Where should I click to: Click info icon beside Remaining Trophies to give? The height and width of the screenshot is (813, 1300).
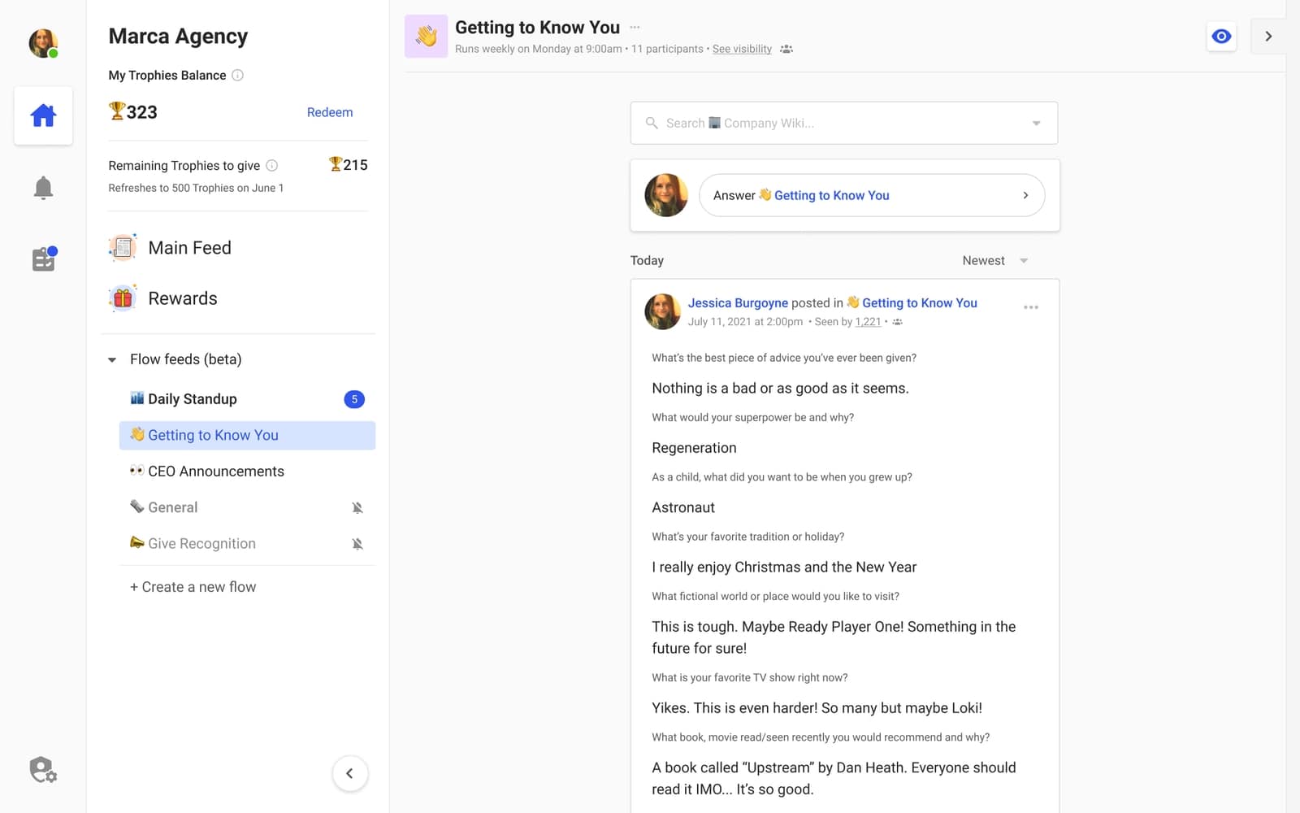point(272,165)
